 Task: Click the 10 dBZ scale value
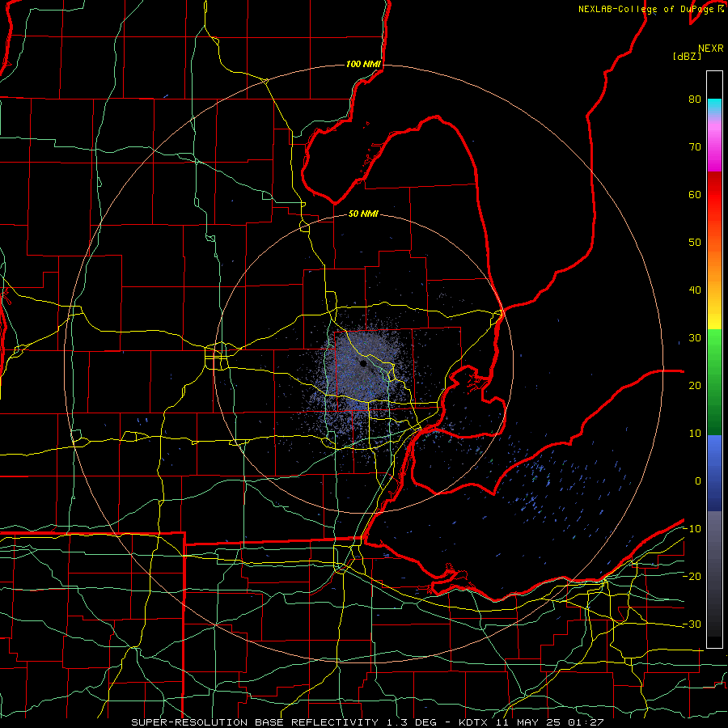coord(695,434)
